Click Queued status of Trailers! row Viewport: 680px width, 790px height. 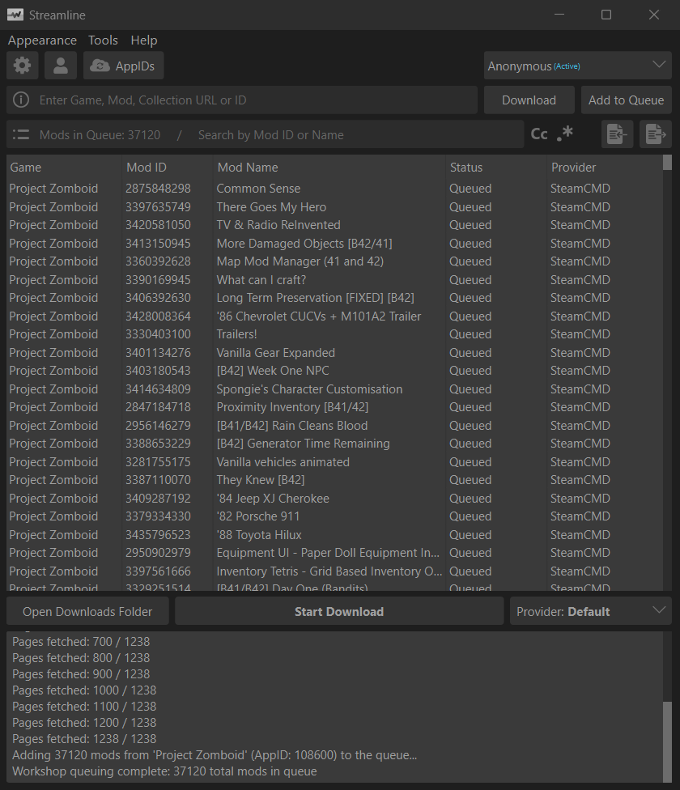point(470,334)
